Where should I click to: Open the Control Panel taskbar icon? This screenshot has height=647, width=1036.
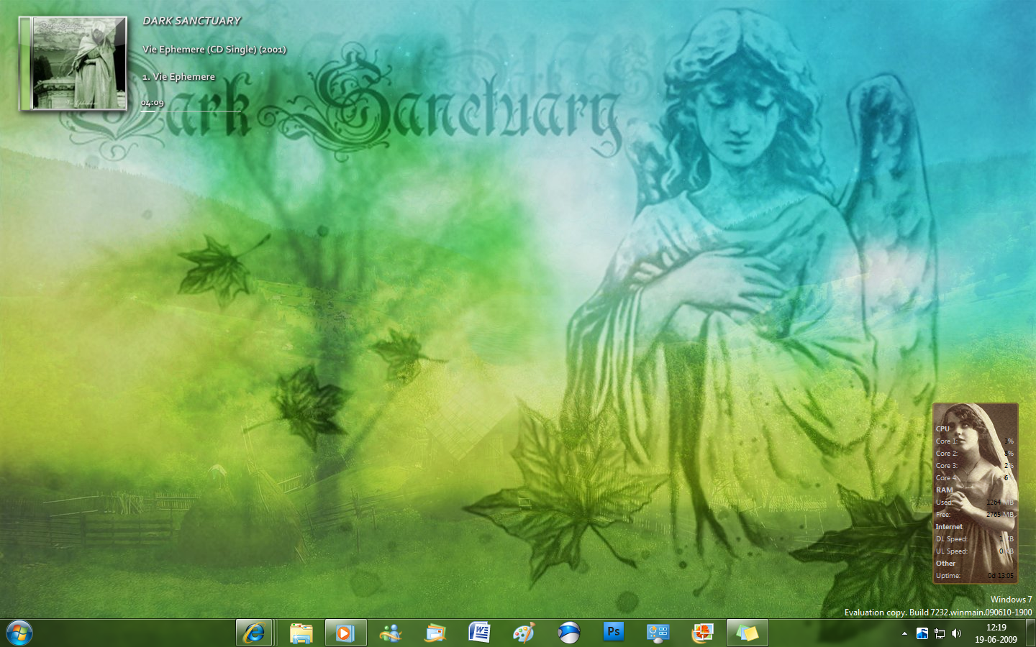point(658,633)
